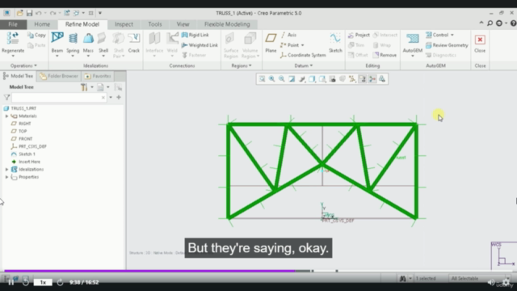Open the All Selectable filter dropdown

coord(480,278)
